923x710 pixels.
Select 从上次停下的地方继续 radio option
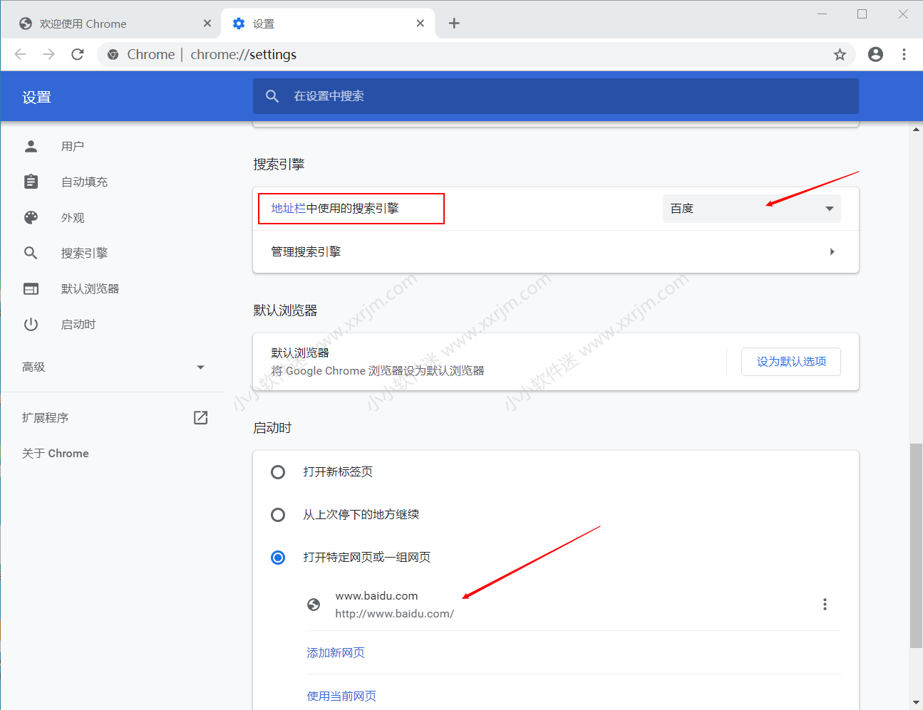(278, 515)
